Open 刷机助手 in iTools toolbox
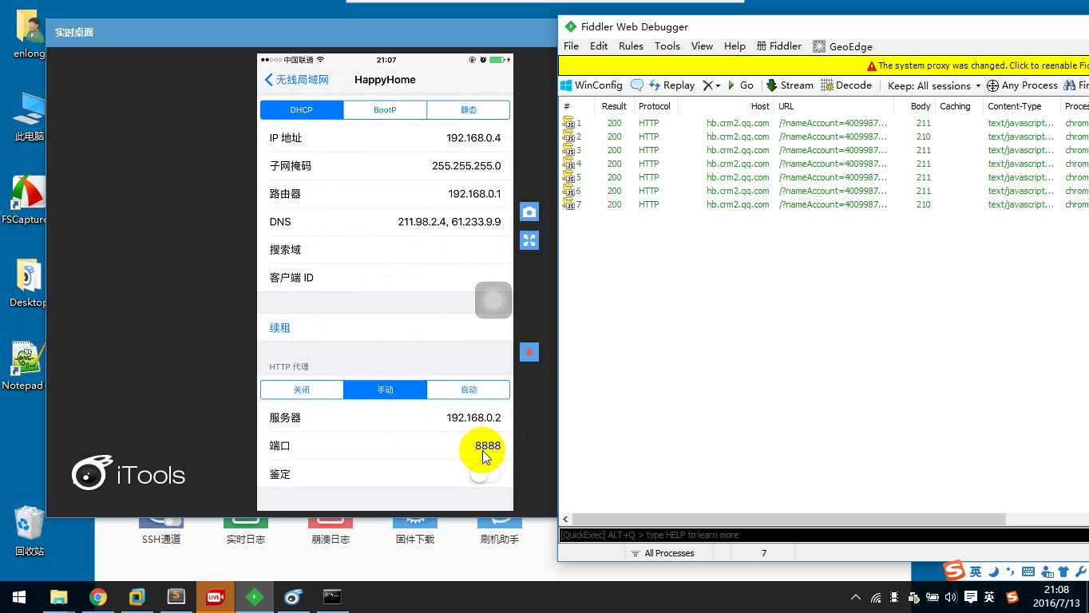The height and width of the screenshot is (613, 1089). 500,532
